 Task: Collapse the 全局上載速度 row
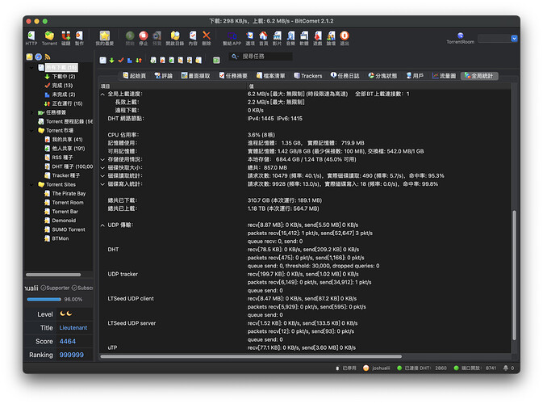point(102,94)
